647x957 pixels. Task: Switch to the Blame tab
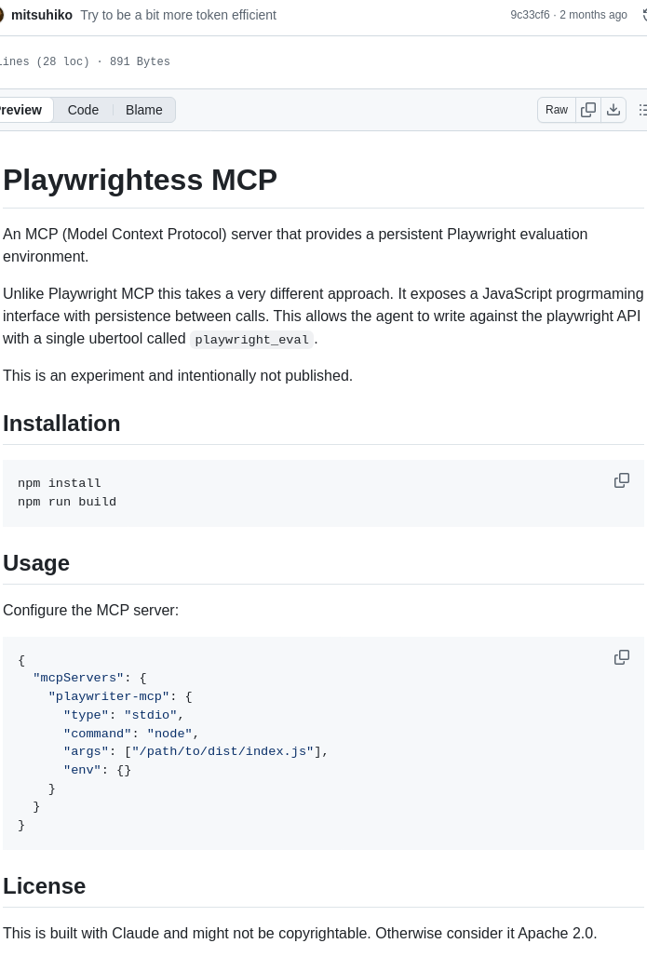143,110
